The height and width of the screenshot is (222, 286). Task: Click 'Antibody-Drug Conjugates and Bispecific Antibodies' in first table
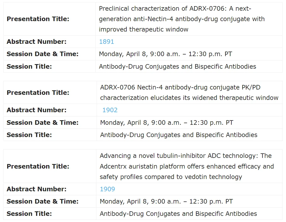pyautogui.click(x=177, y=67)
